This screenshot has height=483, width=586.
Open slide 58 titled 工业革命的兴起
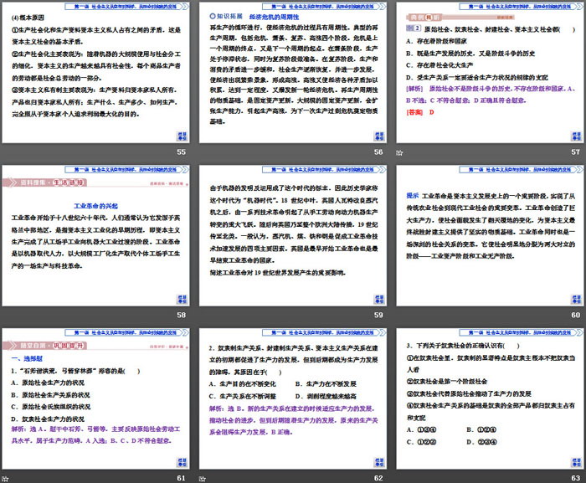click(96, 234)
